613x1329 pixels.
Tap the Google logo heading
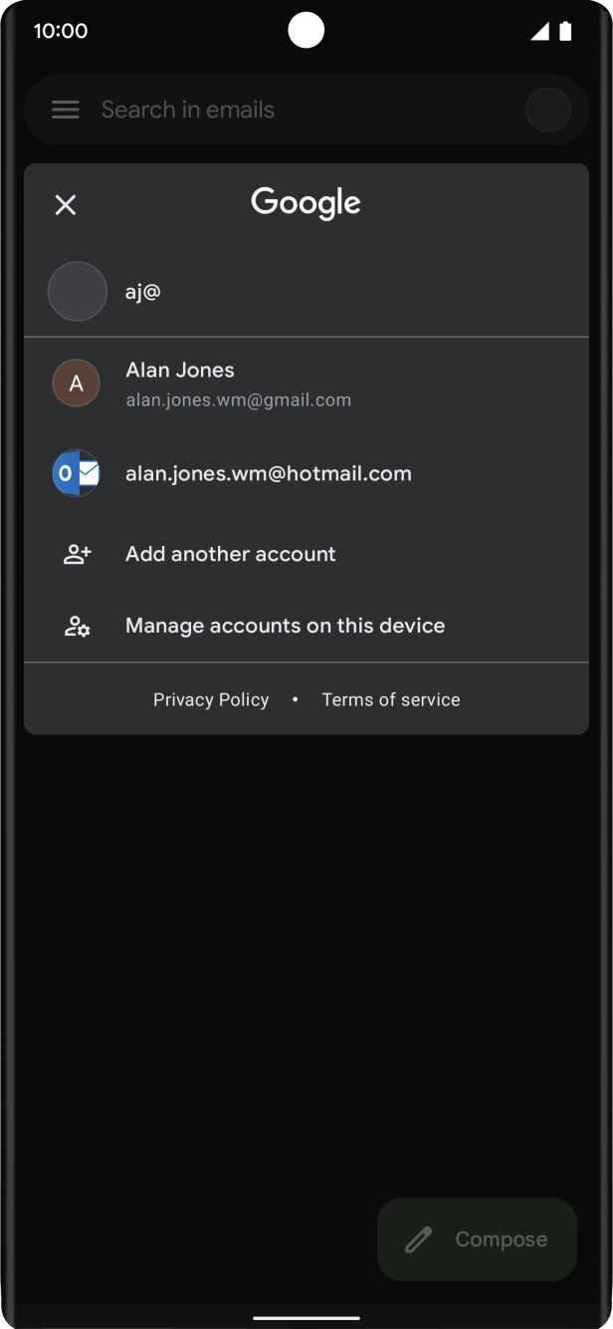306,203
